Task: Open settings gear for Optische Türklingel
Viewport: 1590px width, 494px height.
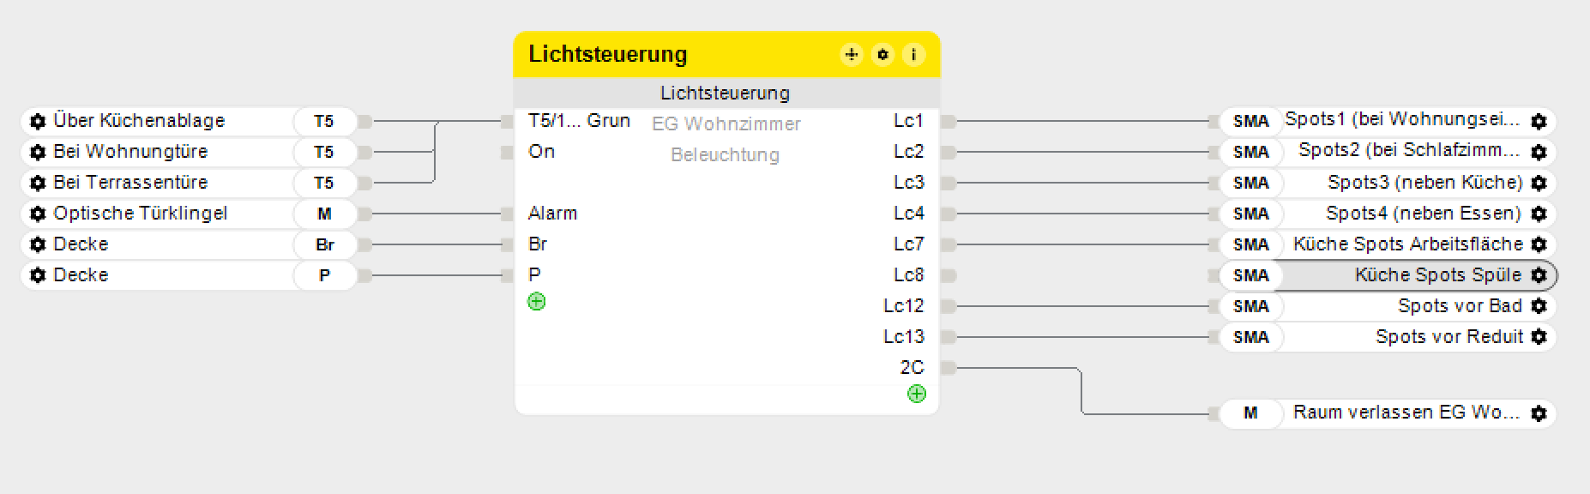Action: coord(36,214)
